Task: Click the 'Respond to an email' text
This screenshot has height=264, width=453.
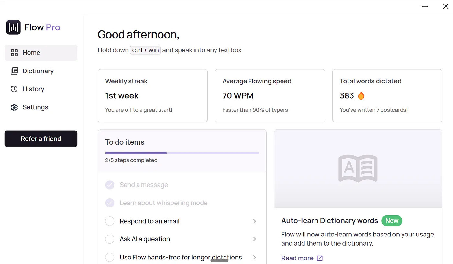Action: click(149, 221)
